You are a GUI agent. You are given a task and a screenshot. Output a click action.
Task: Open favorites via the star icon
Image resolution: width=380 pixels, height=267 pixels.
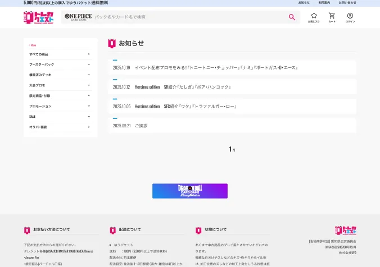point(314,17)
